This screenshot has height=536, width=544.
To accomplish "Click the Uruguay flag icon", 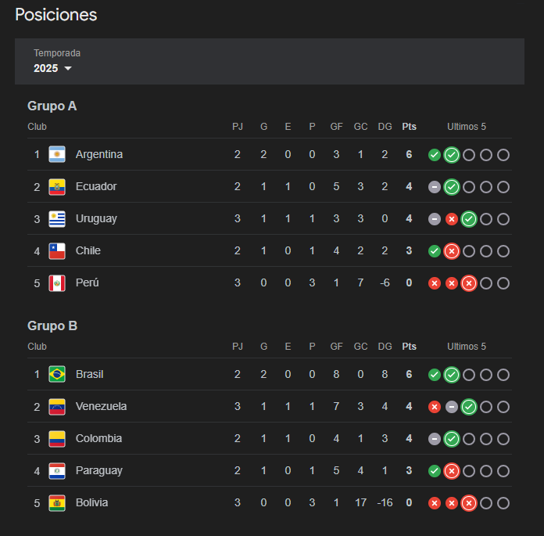I will [x=57, y=219].
